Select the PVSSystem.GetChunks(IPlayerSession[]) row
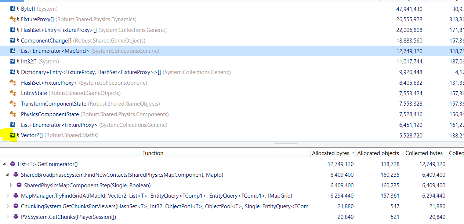This screenshot has height=224, width=464. (232, 217)
